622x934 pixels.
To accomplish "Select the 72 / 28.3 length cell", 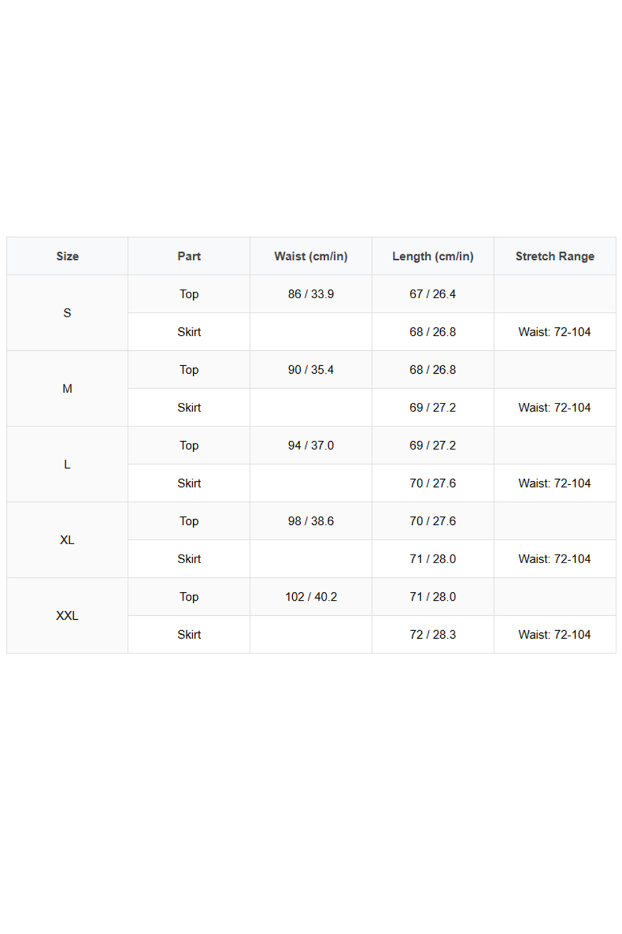I will coord(433,634).
